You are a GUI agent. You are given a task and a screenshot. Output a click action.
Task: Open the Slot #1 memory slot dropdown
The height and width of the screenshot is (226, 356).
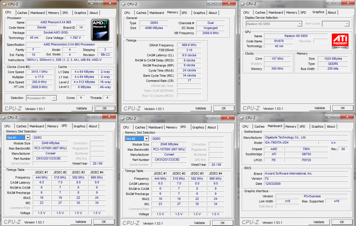27,138
